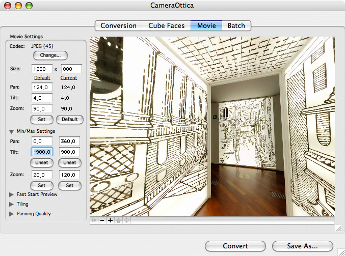
Task: Click the hotspot question-arrow viewer icon
Action: (x=118, y=220)
